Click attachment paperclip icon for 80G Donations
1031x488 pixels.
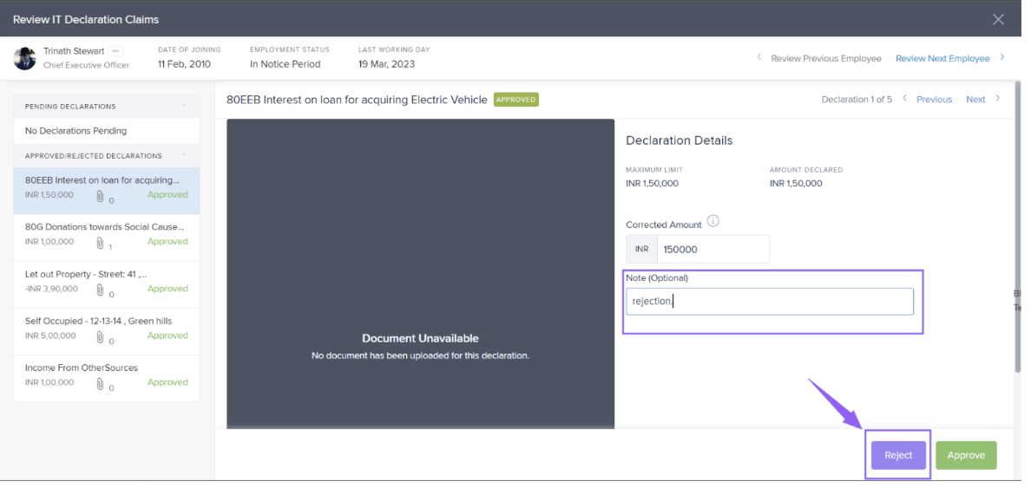(x=101, y=243)
